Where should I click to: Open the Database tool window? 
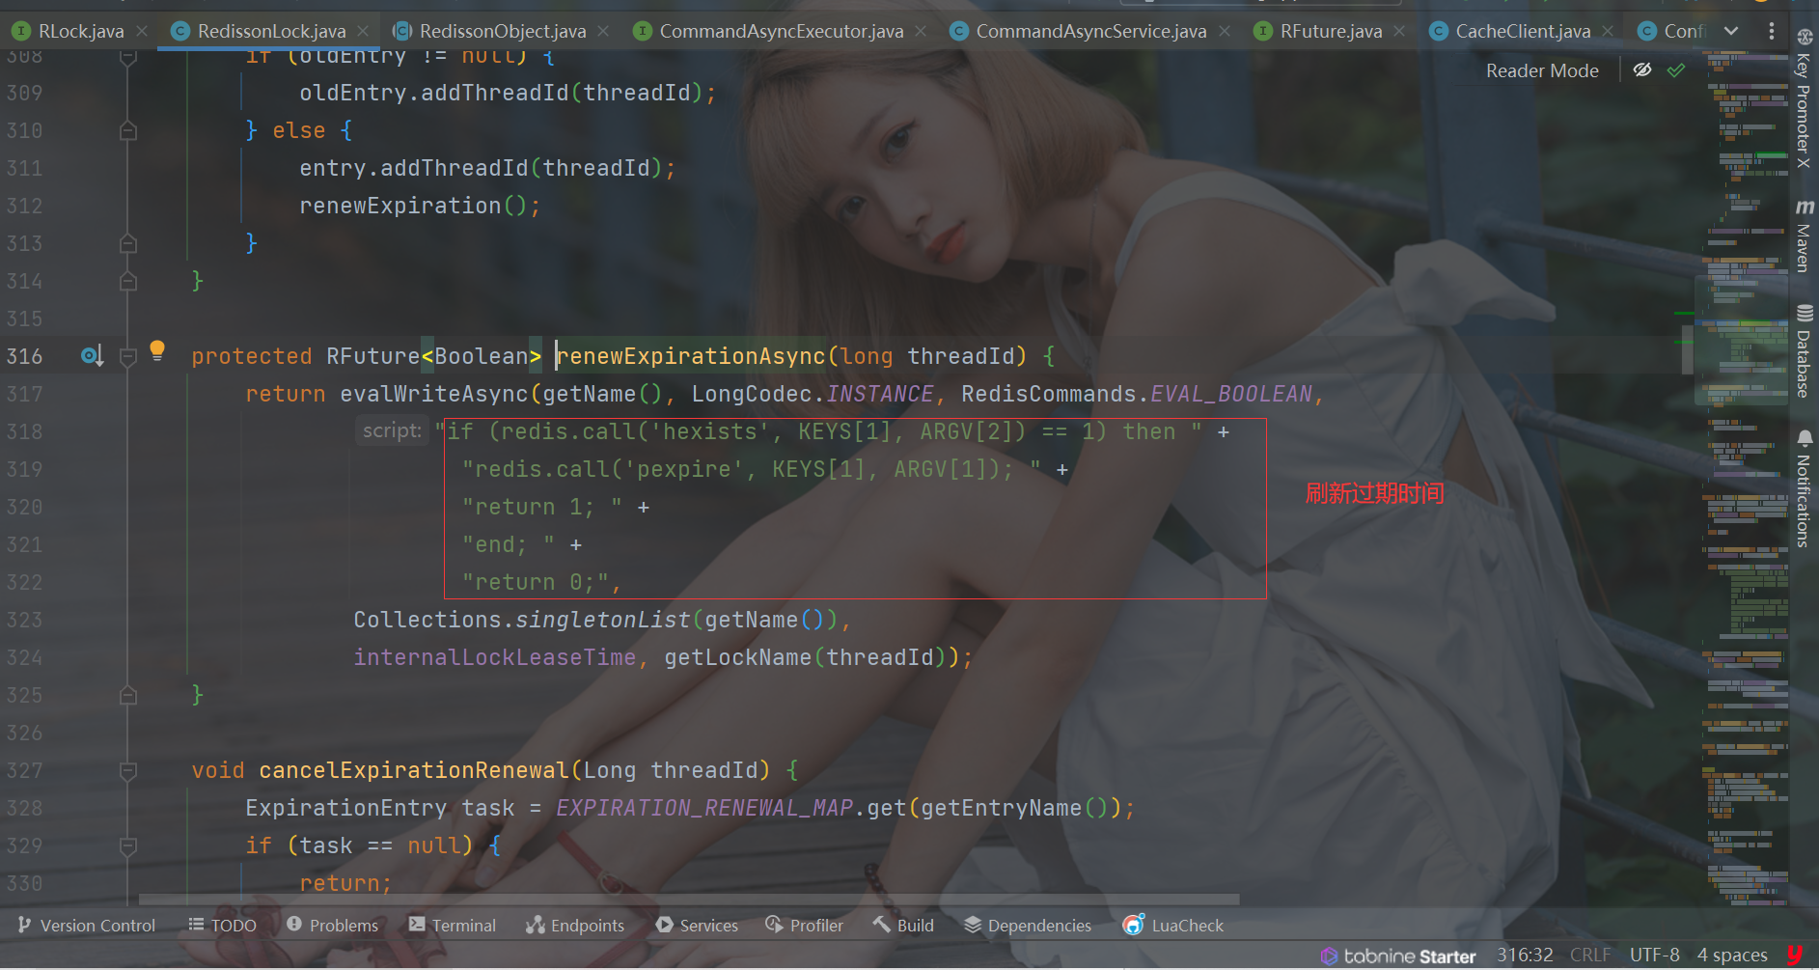click(1803, 351)
